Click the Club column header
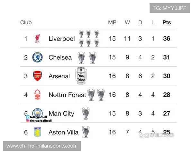Viewport: 193px width, 154px height. click(x=26, y=22)
